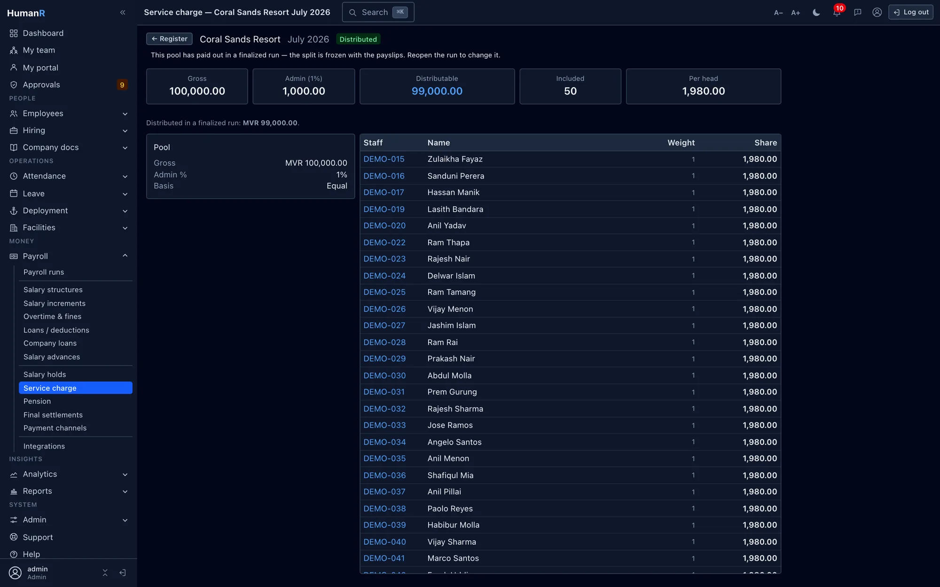
Task: Open Overtime & fines submenu item
Action: coord(75,317)
